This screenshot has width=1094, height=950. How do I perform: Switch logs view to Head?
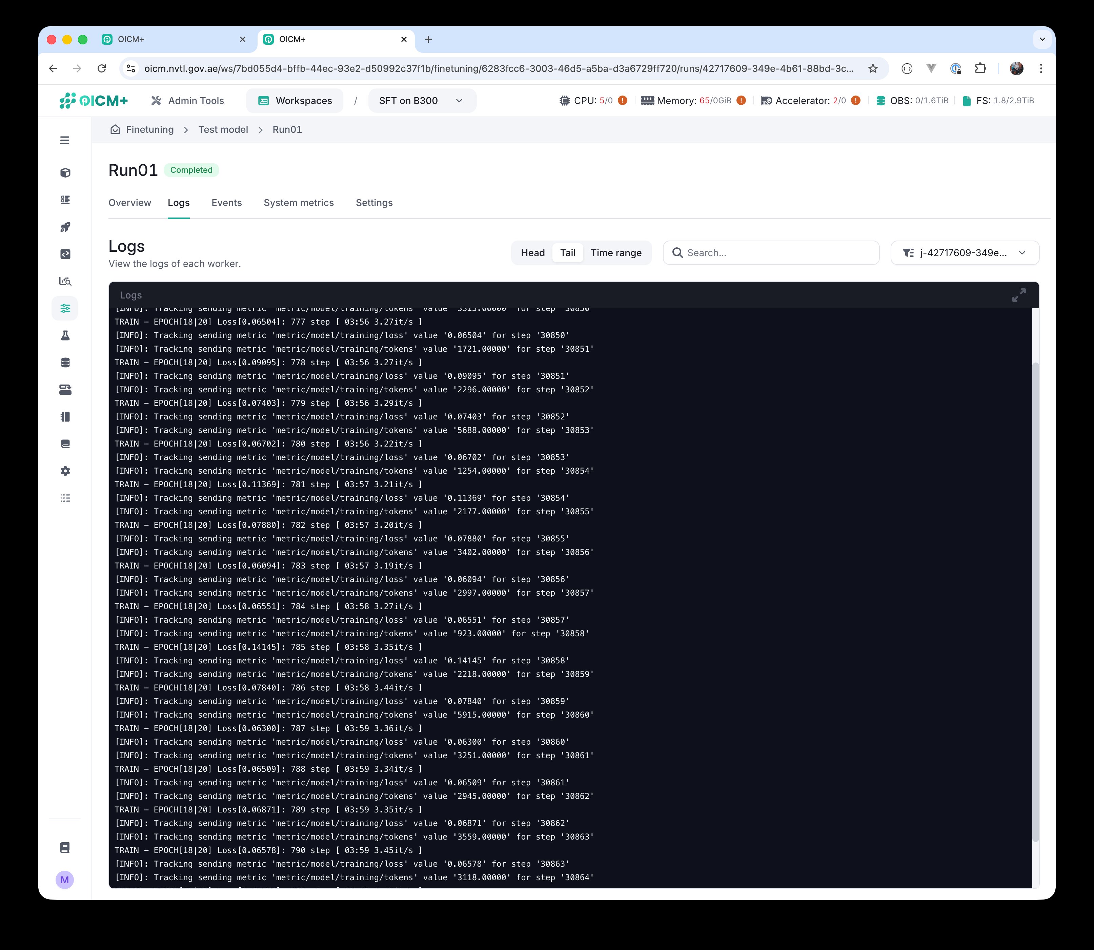532,253
